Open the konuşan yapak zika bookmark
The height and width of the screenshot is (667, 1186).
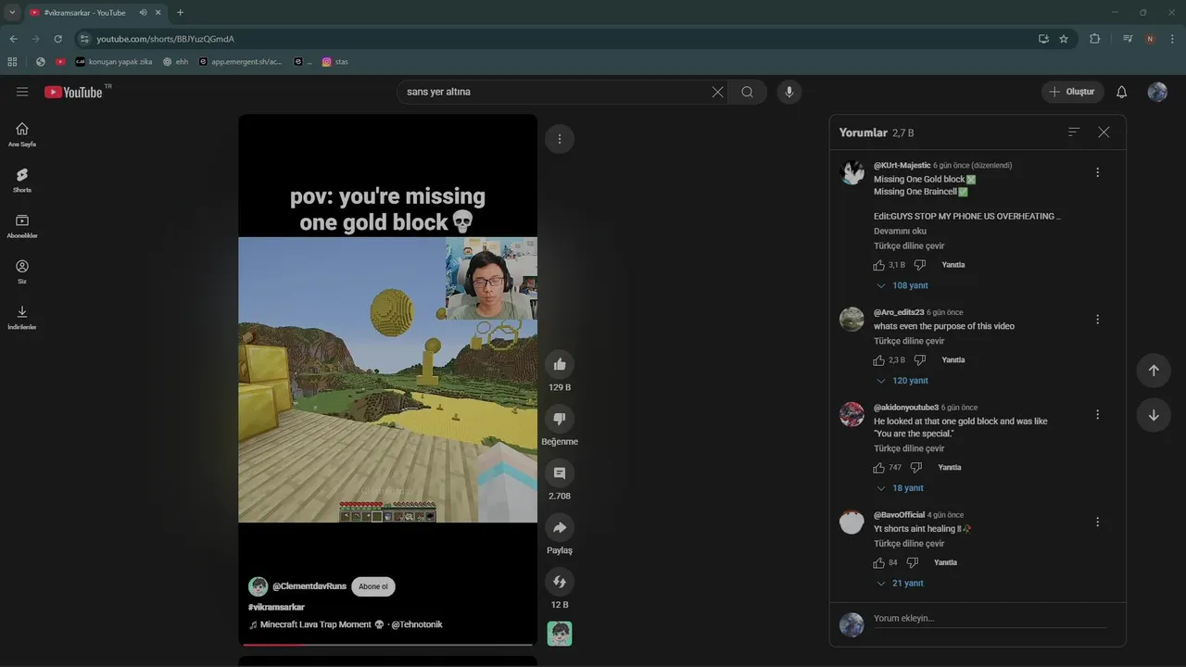point(113,62)
